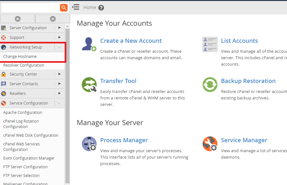Open Change Hostname in the sidebar

coord(20,57)
